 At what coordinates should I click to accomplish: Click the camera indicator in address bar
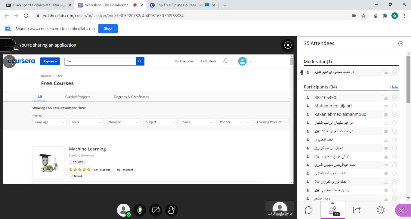[x=354, y=16]
